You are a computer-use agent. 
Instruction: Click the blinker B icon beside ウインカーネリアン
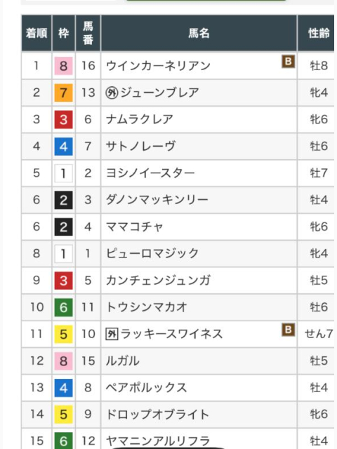(288, 62)
